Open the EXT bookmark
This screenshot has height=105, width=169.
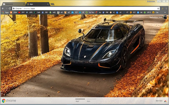point(133,12)
